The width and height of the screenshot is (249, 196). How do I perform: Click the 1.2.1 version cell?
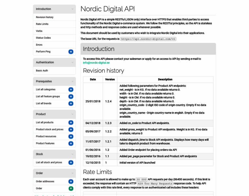point(110,142)
